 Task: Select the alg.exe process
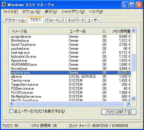coord(71,77)
